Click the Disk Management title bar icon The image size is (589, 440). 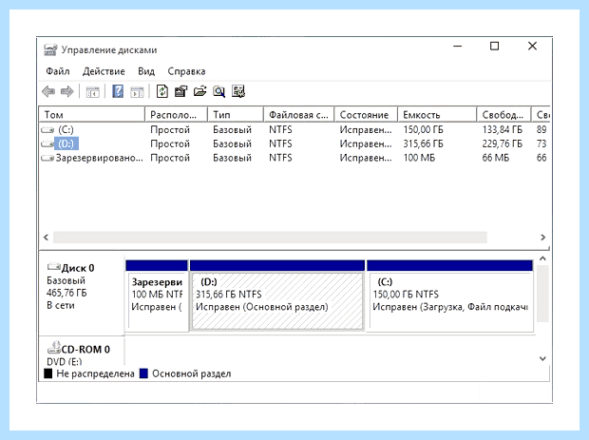pos(50,50)
